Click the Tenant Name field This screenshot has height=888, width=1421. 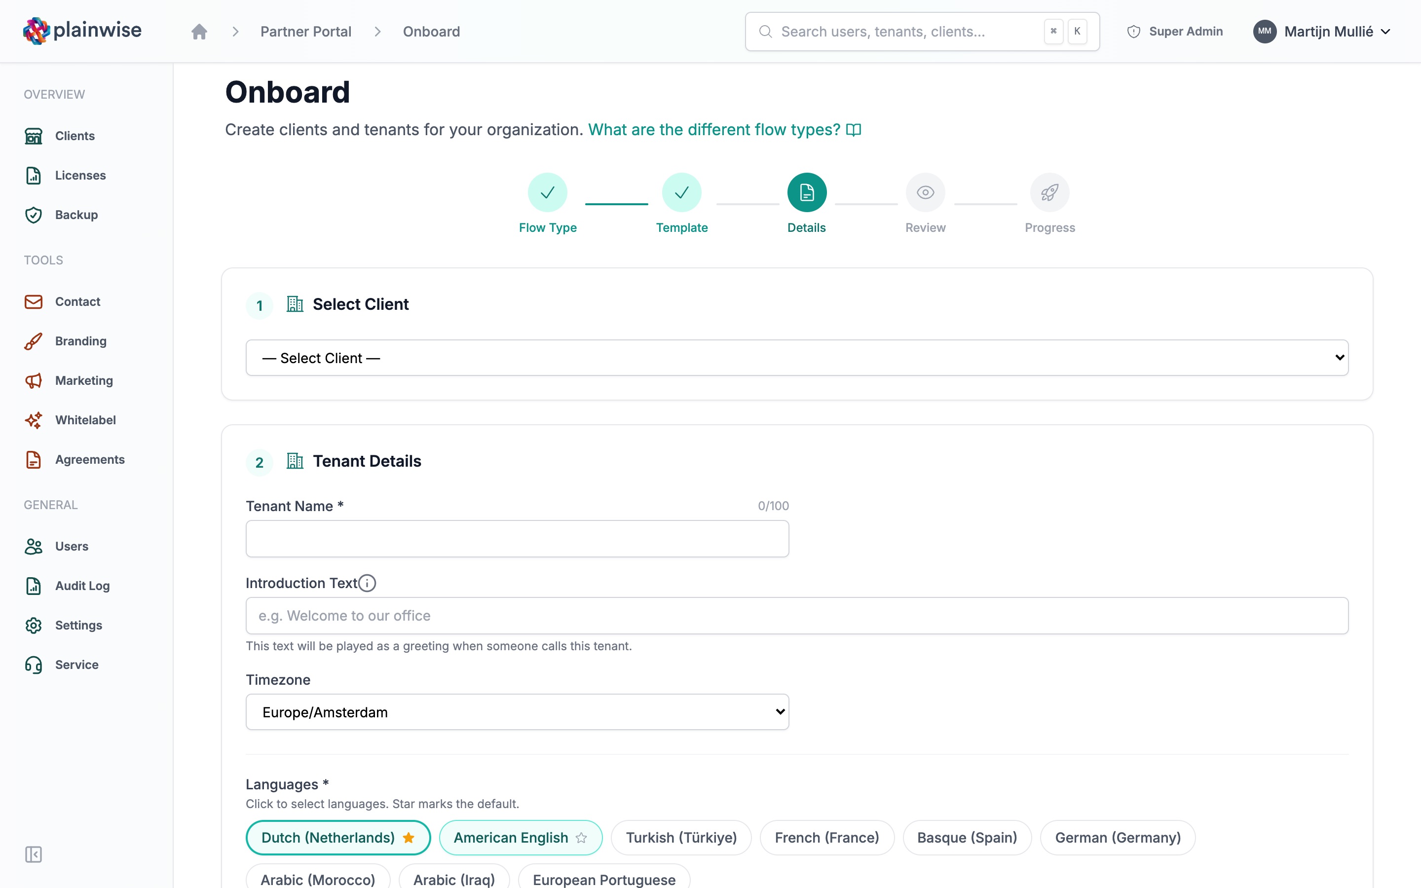coord(517,539)
